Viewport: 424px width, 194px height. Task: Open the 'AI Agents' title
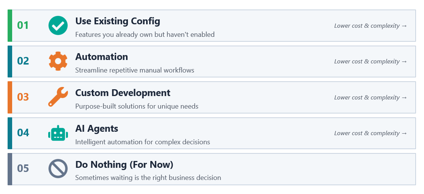96,129
